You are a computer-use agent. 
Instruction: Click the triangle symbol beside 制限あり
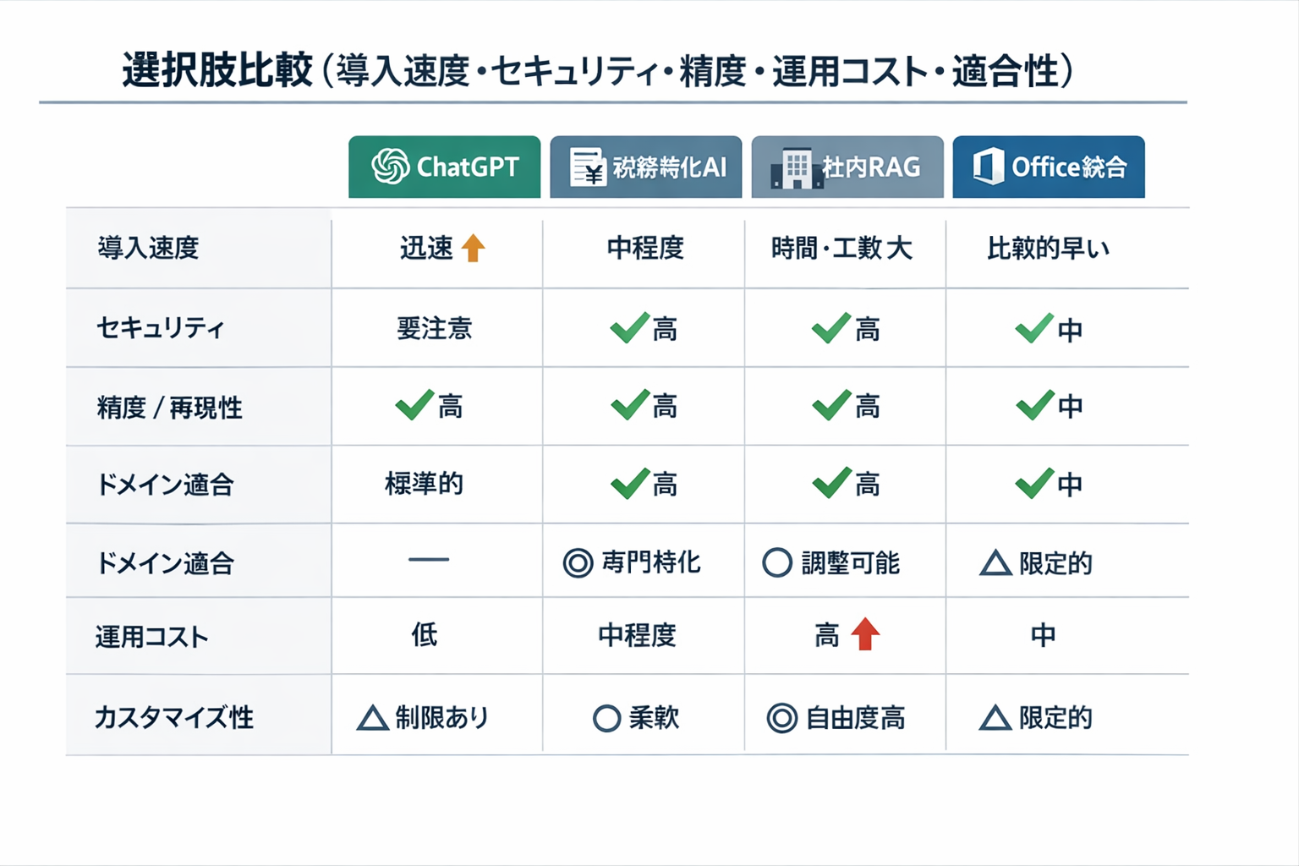point(372,718)
